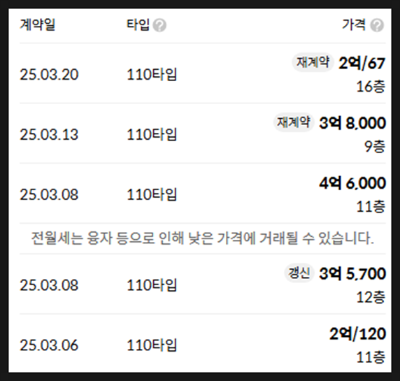Image resolution: width=400 pixels, height=381 pixels.
Task: Click the 12층 floor label
Action: point(371,297)
